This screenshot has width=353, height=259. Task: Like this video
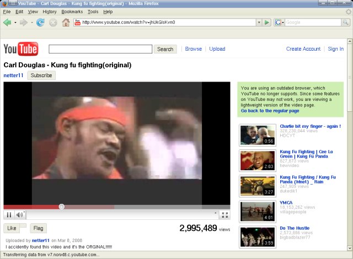pos(12,228)
